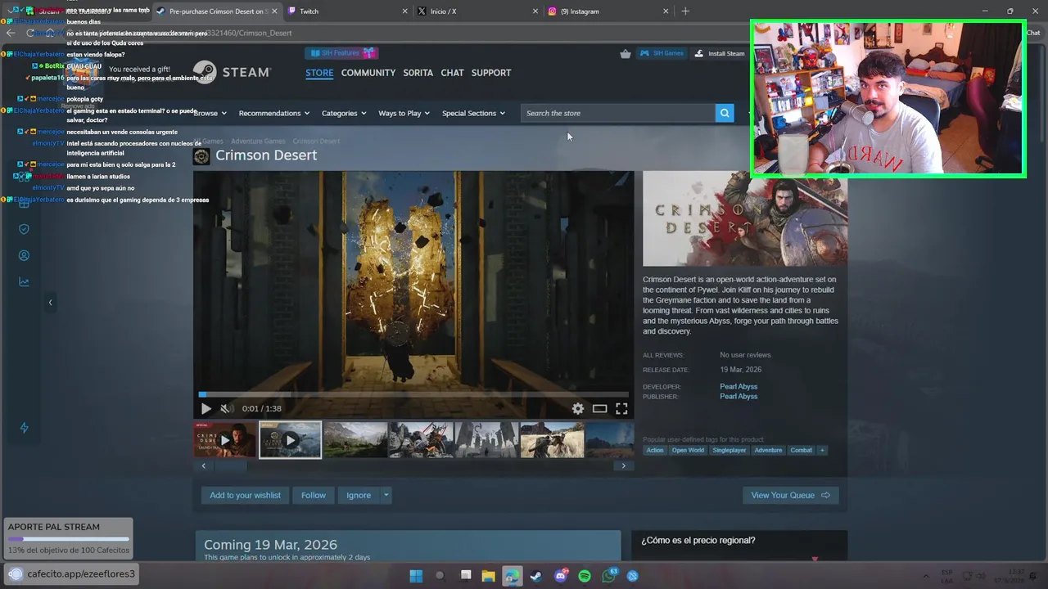Expand the Special Sections dropdown
The height and width of the screenshot is (589, 1048).
click(x=474, y=113)
